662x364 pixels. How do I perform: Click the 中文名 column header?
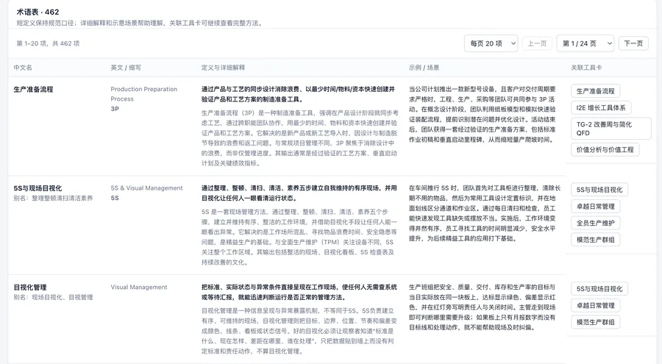pyautogui.click(x=23, y=68)
